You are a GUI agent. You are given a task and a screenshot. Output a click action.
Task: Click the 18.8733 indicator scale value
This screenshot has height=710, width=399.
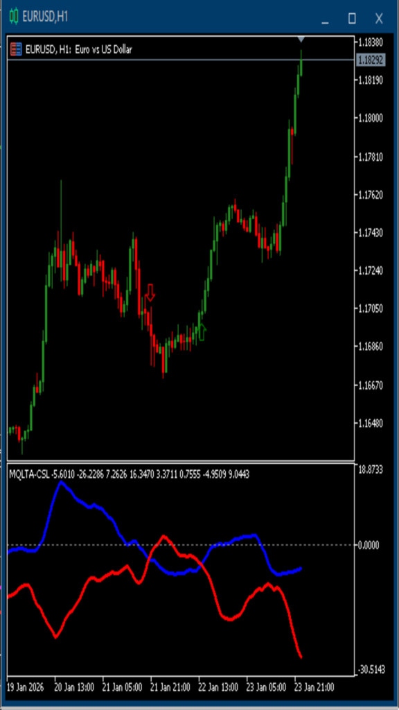tap(371, 470)
